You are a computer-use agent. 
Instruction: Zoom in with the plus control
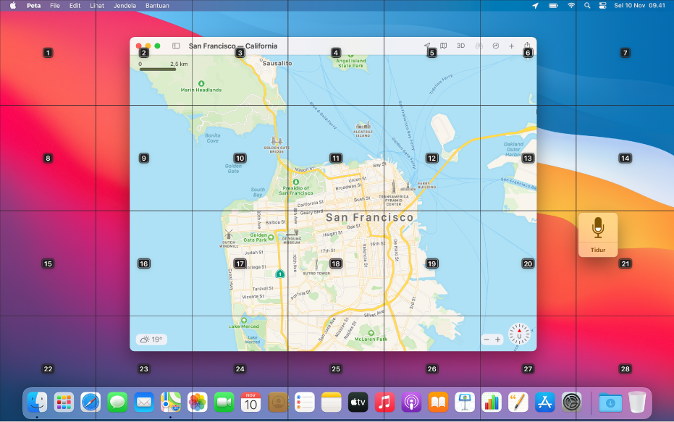(499, 338)
